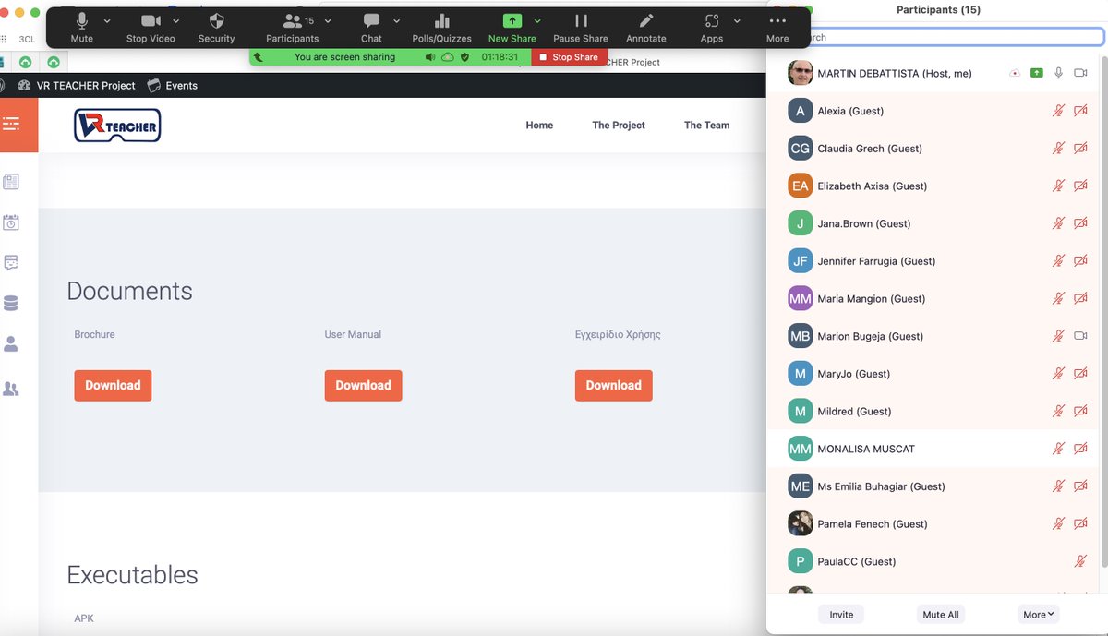Open Events in the admin bar

pos(173,86)
